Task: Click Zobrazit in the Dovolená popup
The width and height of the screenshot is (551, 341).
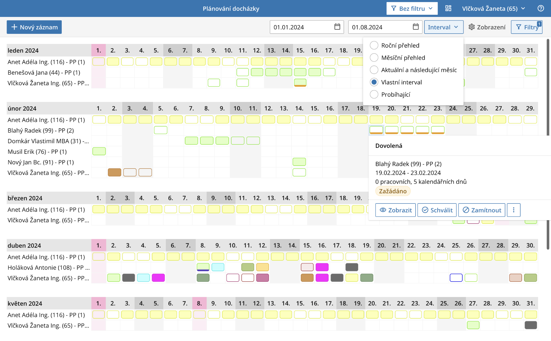Action: pyautogui.click(x=395, y=210)
